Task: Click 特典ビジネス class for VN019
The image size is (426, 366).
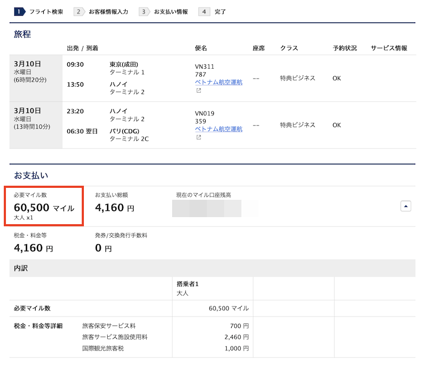Action: pos(298,125)
